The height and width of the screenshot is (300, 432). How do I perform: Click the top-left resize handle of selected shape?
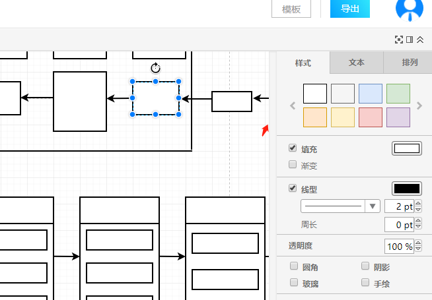(x=133, y=81)
